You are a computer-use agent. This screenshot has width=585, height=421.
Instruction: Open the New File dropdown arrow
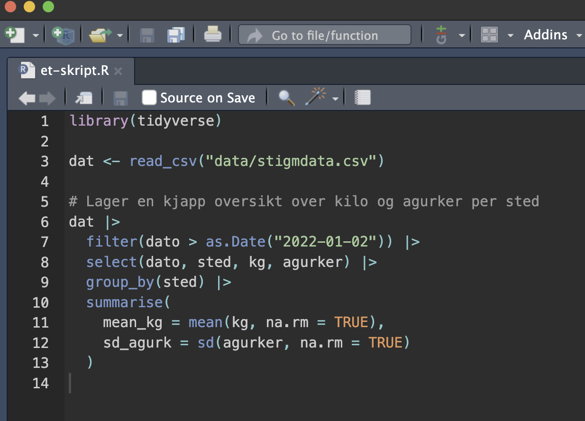(36, 36)
